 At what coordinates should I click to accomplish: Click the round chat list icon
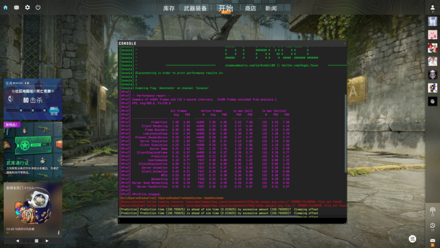pyautogui.click(x=412, y=239)
